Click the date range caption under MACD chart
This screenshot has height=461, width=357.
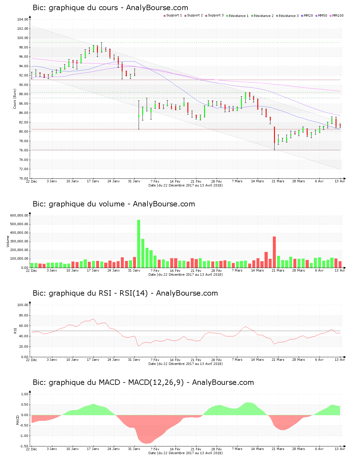185,453
